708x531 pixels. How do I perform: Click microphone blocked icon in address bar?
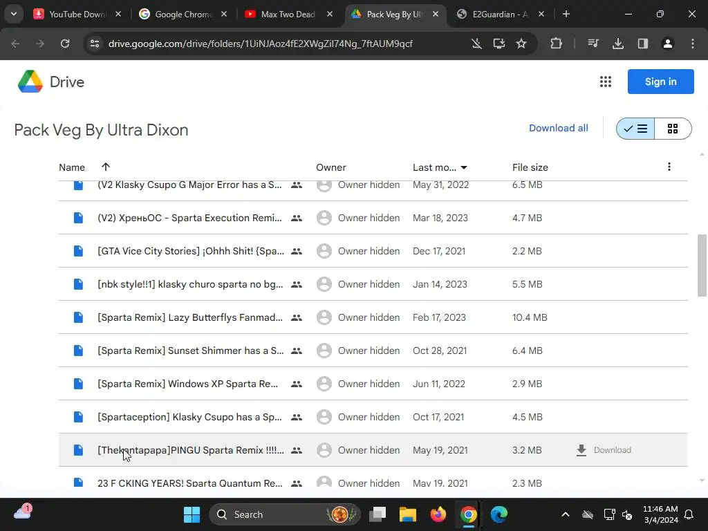(x=476, y=44)
